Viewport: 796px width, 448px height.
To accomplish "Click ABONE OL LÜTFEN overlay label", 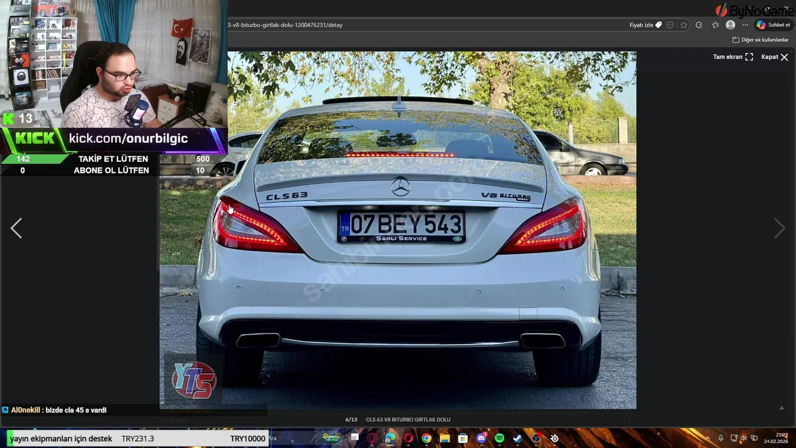I will (111, 170).
